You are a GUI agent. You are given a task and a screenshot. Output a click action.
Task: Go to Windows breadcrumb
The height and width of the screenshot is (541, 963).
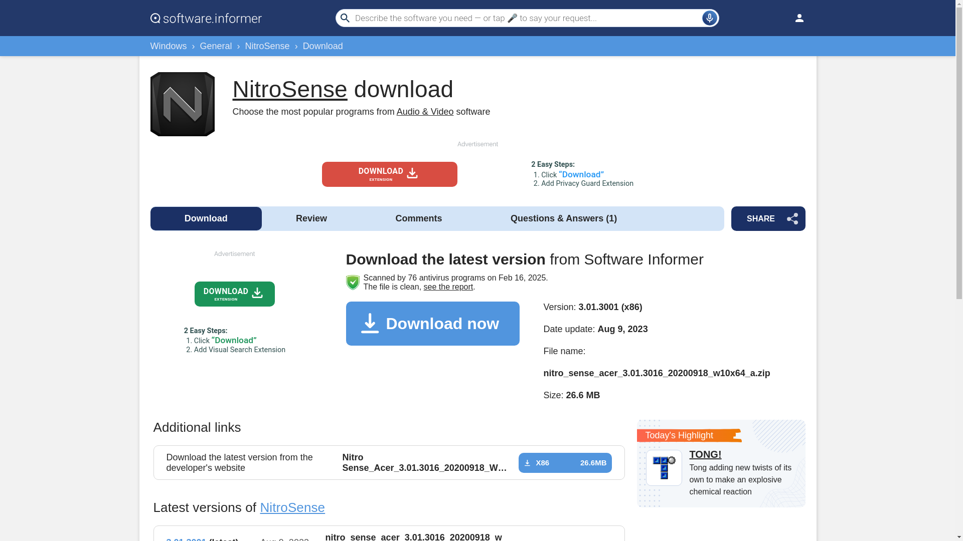(169, 46)
